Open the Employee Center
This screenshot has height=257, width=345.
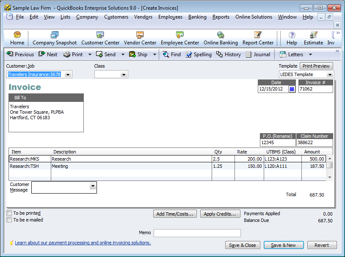pyautogui.click(x=180, y=38)
